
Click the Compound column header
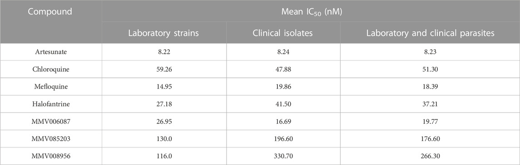(50, 12)
